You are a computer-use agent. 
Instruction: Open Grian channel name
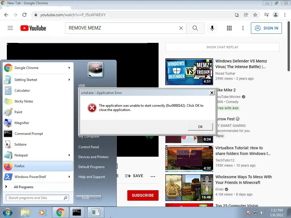coord(219,189)
